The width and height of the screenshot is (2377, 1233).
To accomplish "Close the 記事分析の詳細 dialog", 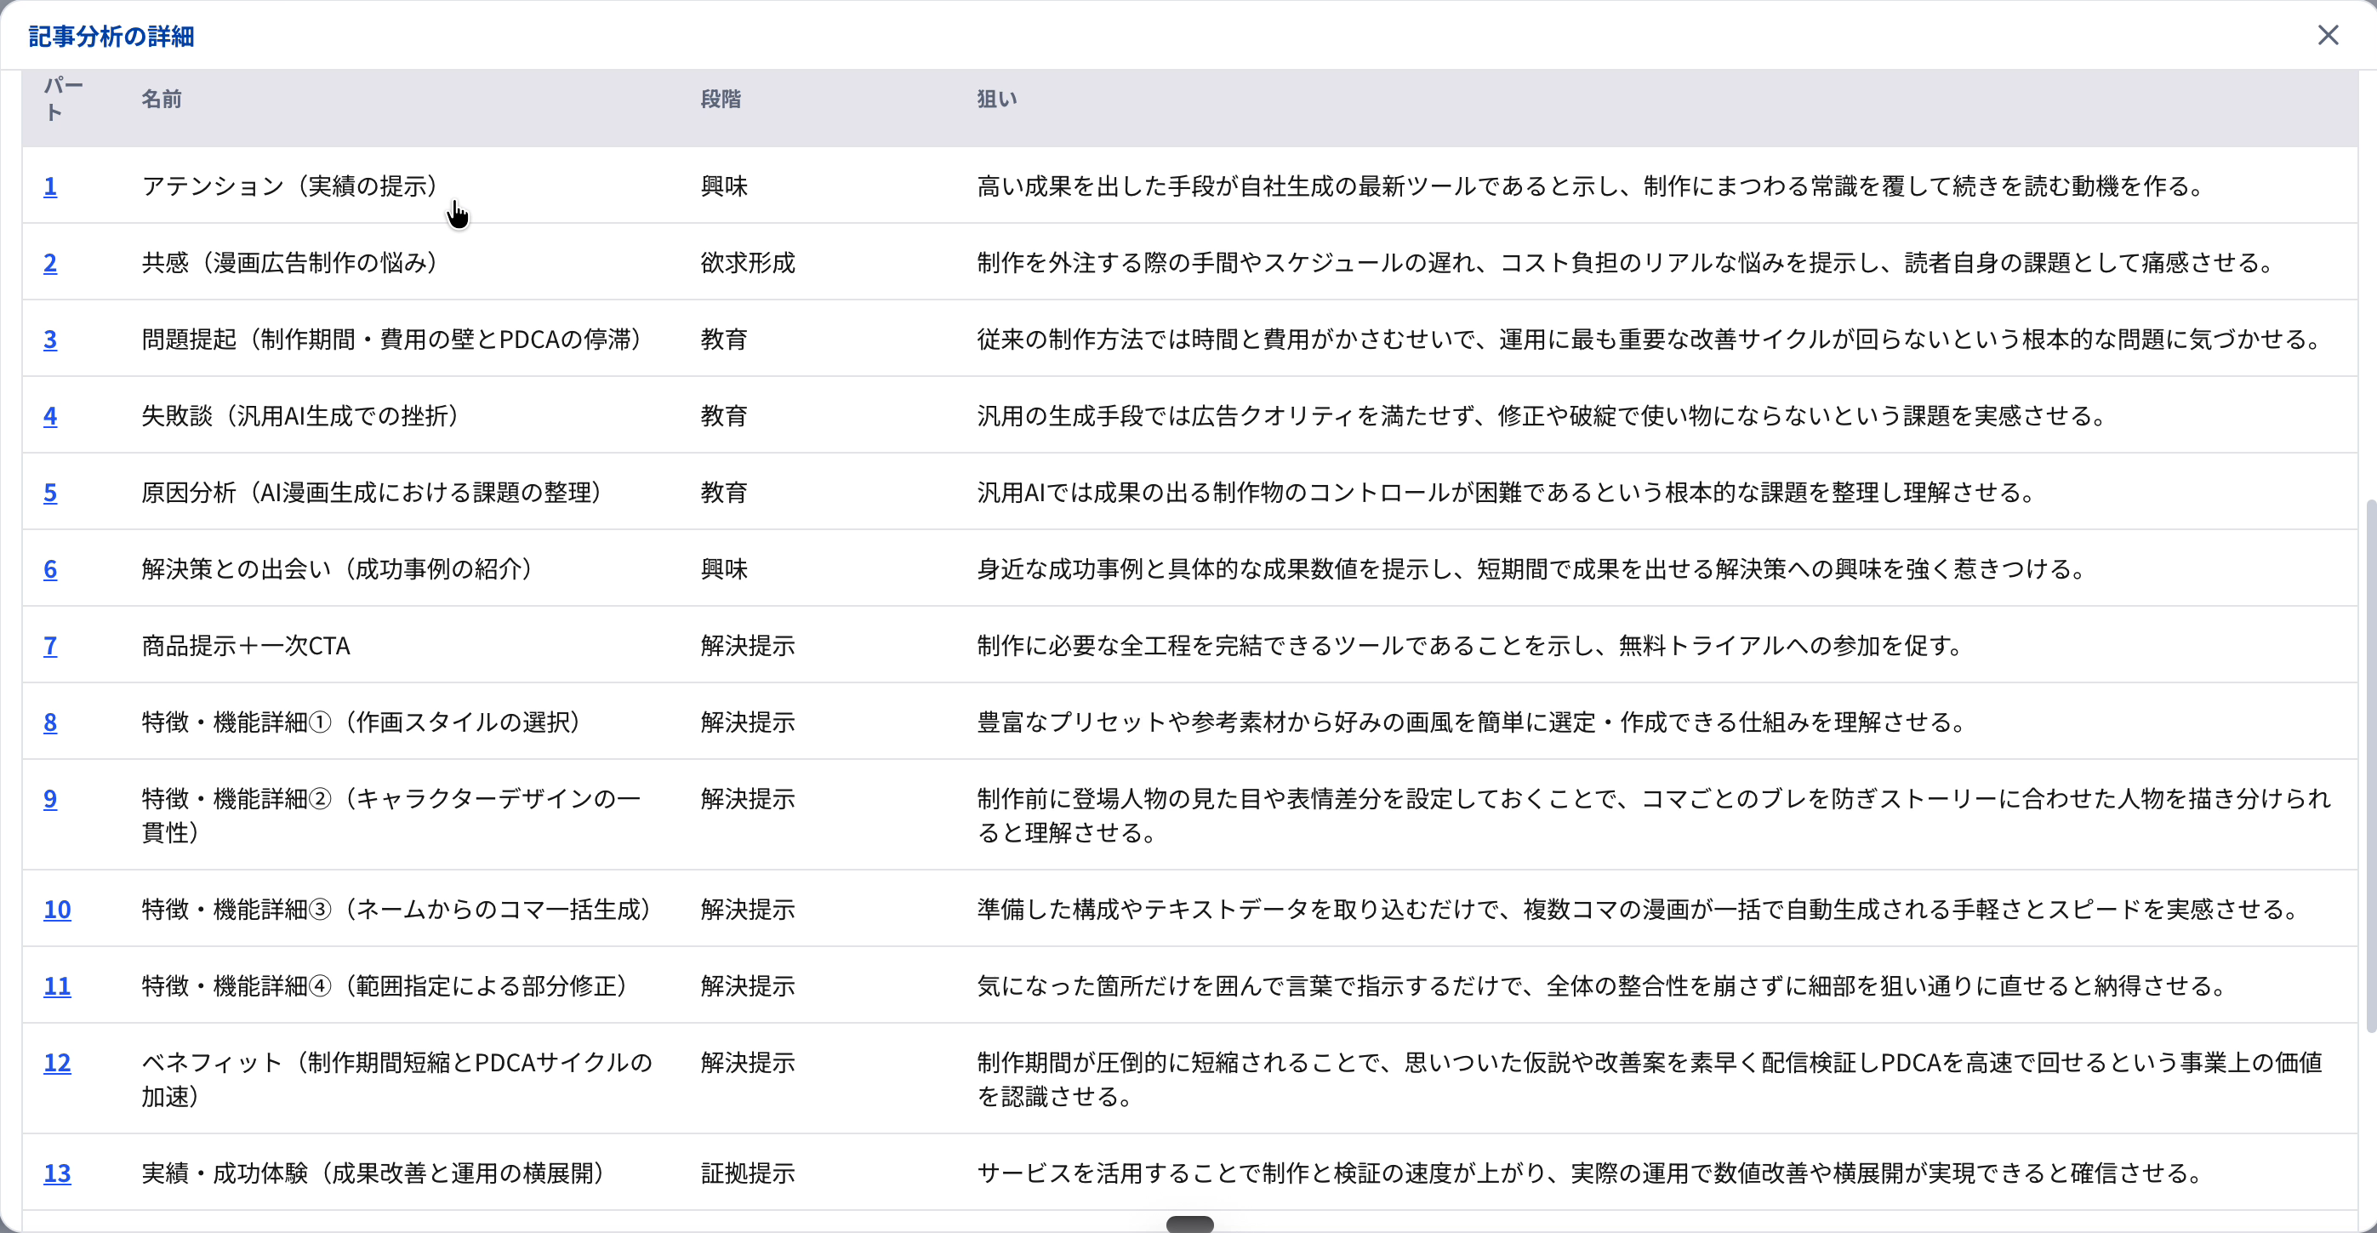I will (2329, 35).
